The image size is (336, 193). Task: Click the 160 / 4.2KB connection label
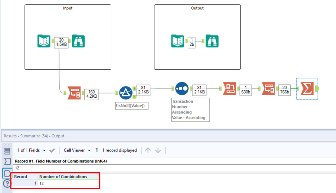[x=91, y=94]
